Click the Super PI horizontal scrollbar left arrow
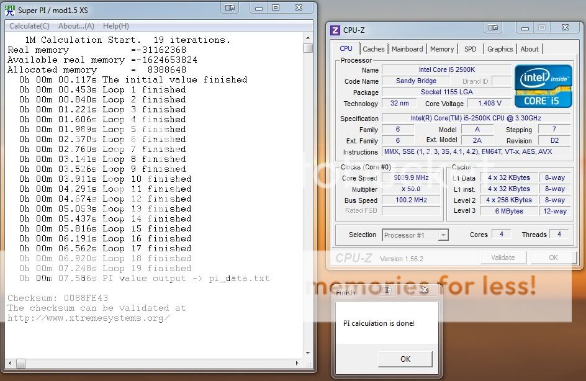 pos(9,363)
